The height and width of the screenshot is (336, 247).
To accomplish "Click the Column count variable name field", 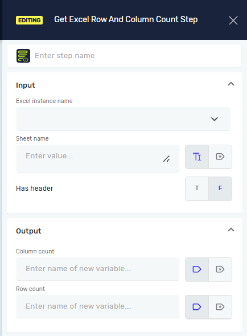I will point(98,269).
